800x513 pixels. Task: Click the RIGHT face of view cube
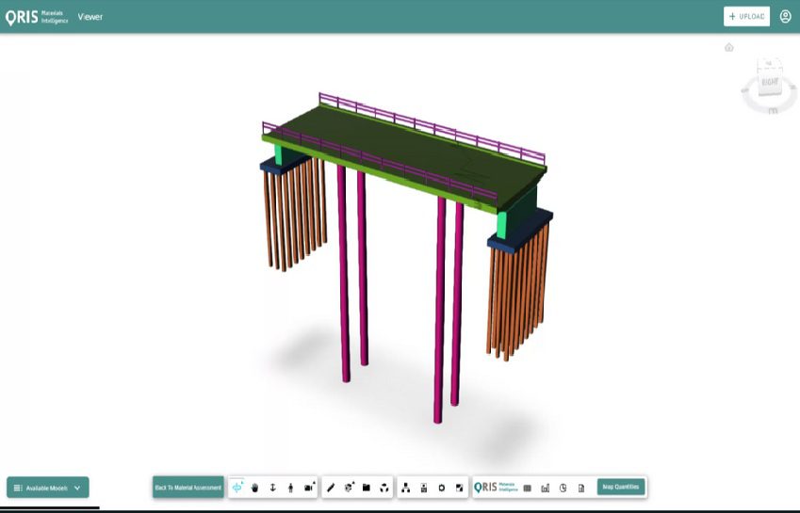tap(770, 83)
